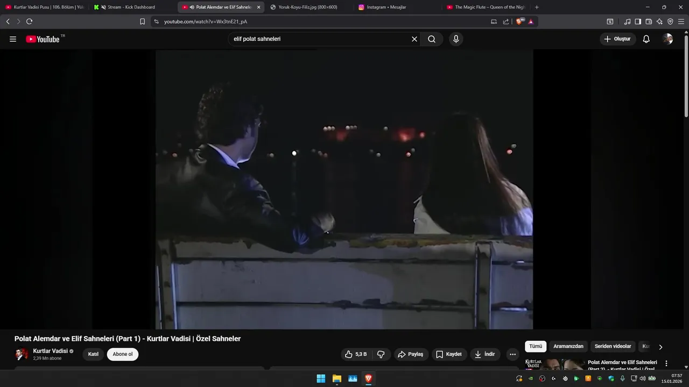The width and height of the screenshot is (689, 387).
Task: Go back with the browser back arrow
Action: coord(8,21)
